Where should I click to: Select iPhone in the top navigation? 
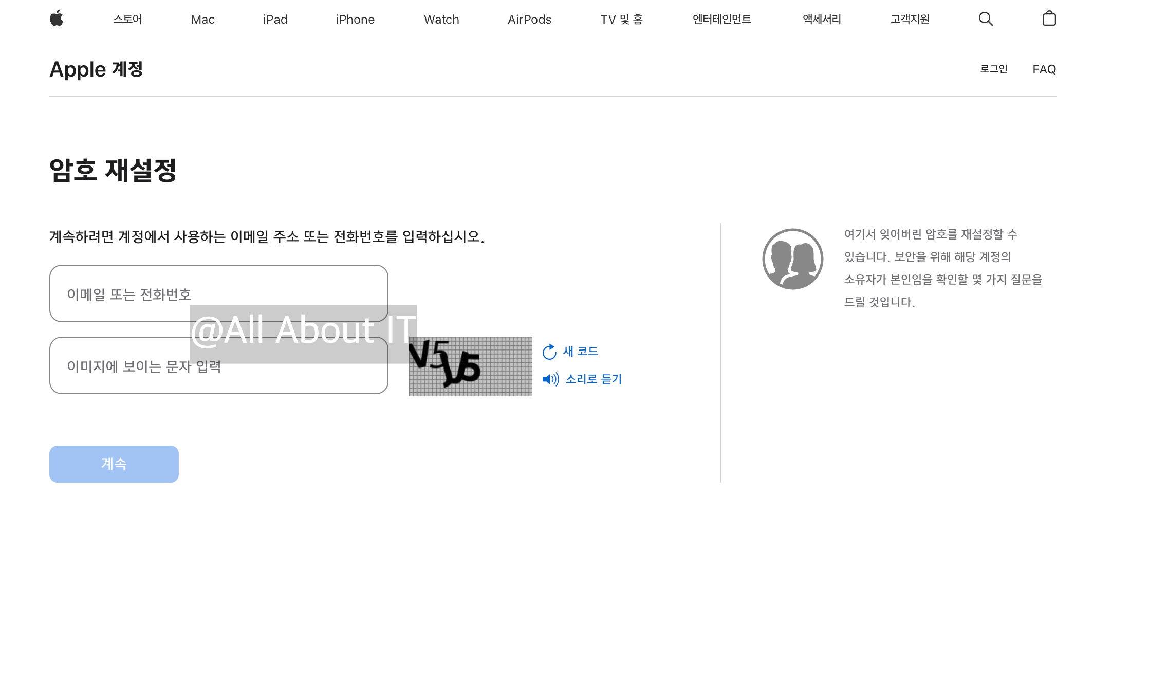pos(355,20)
